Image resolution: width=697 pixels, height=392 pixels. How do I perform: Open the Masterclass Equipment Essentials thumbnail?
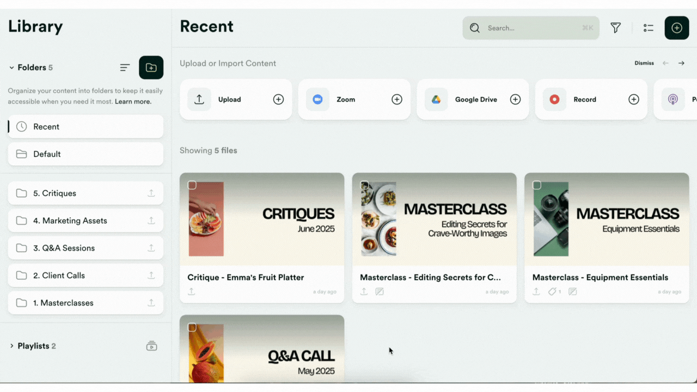click(x=607, y=219)
